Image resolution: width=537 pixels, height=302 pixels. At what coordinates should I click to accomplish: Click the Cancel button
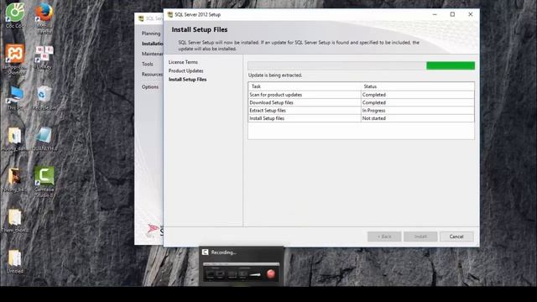pos(456,237)
